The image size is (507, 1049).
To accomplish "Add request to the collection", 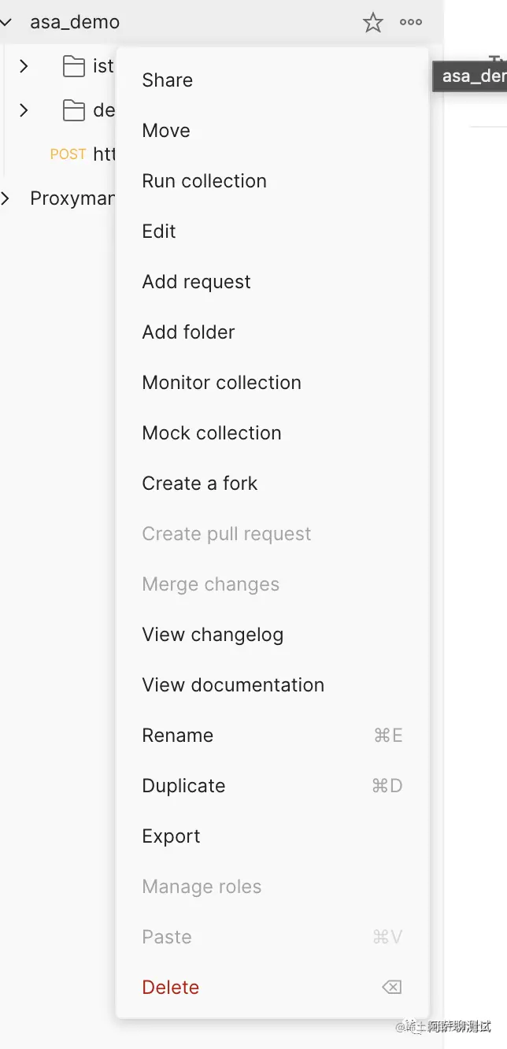I will point(196,282).
